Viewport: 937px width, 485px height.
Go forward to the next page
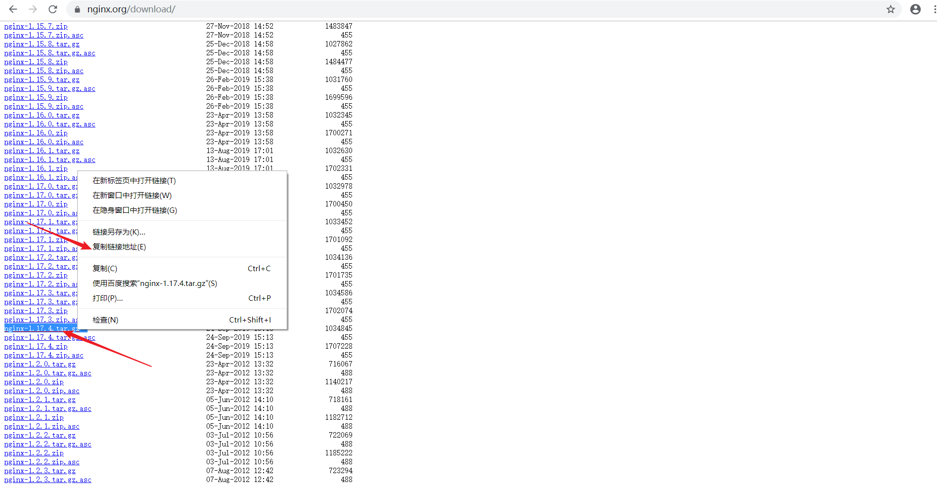pyautogui.click(x=33, y=9)
